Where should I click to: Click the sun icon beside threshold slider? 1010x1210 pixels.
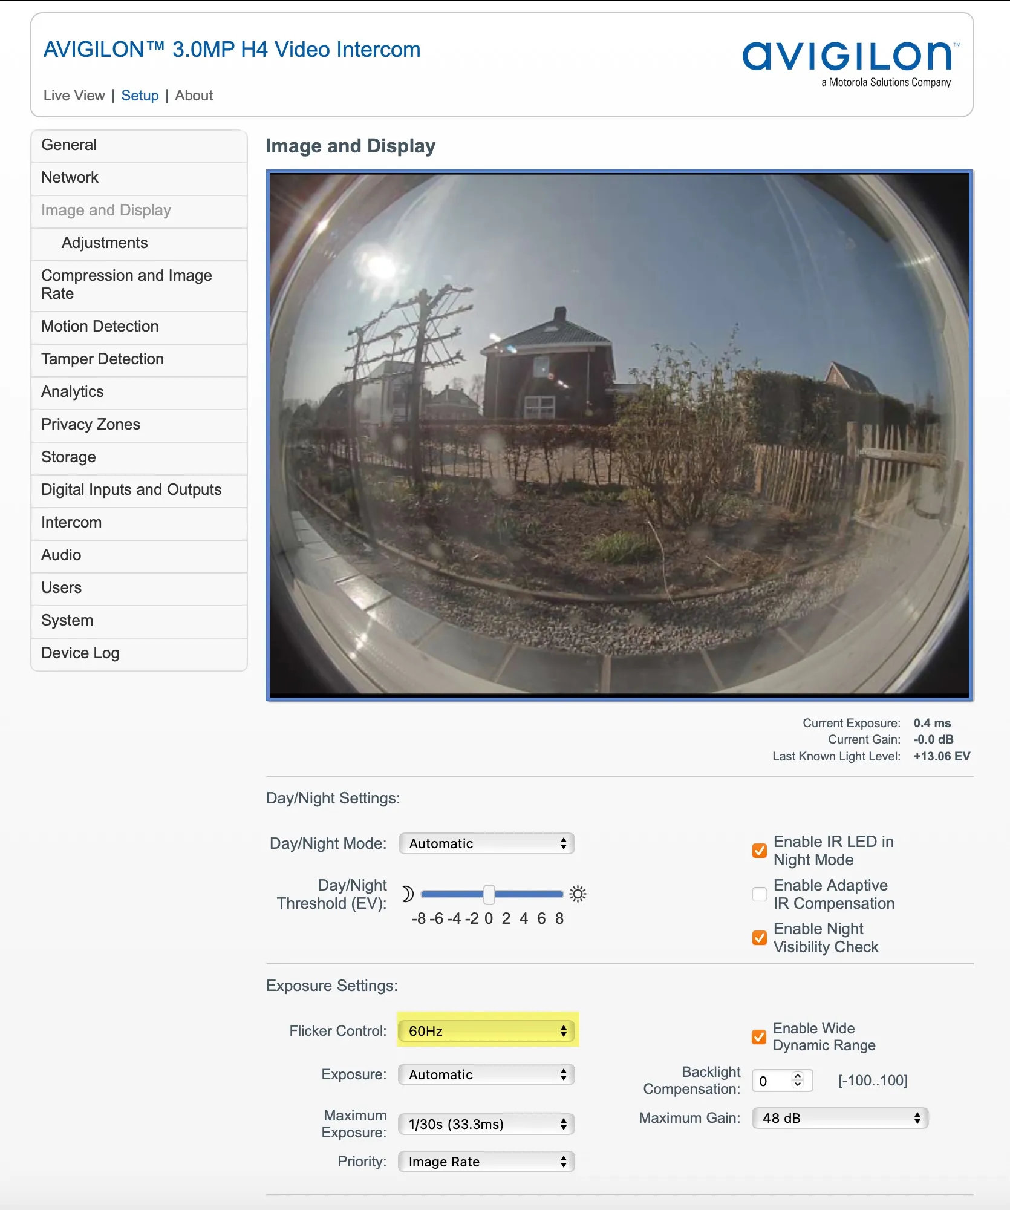(x=578, y=894)
